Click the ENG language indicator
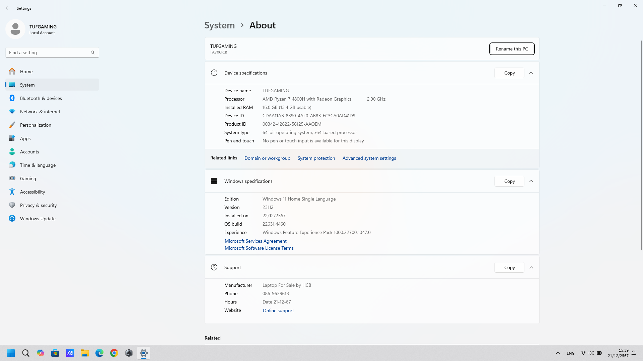This screenshot has width=643, height=361. [571, 353]
